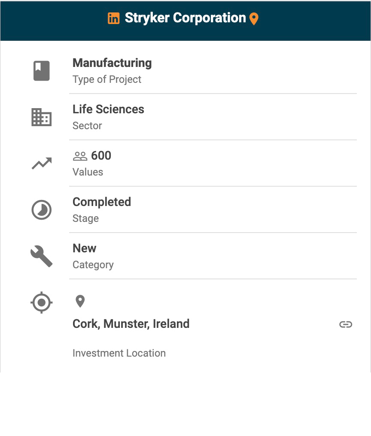Click the Stryker Corporation title
This screenshot has width=371, height=436.
[185, 18]
